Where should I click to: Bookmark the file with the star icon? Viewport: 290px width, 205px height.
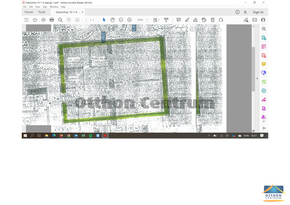click(35, 20)
